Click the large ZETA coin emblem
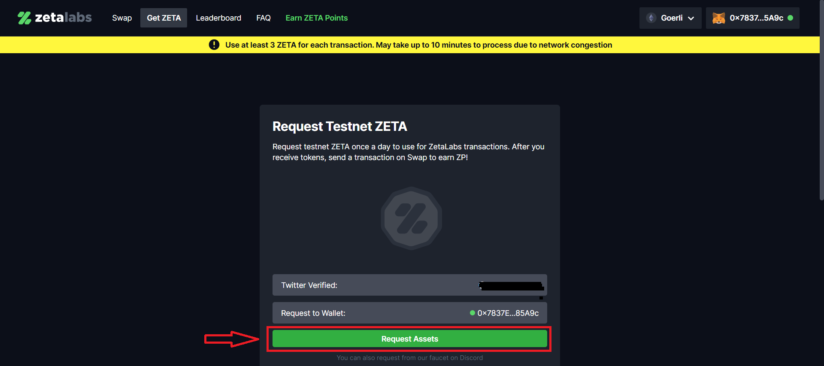 pyautogui.click(x=411, y=218)
